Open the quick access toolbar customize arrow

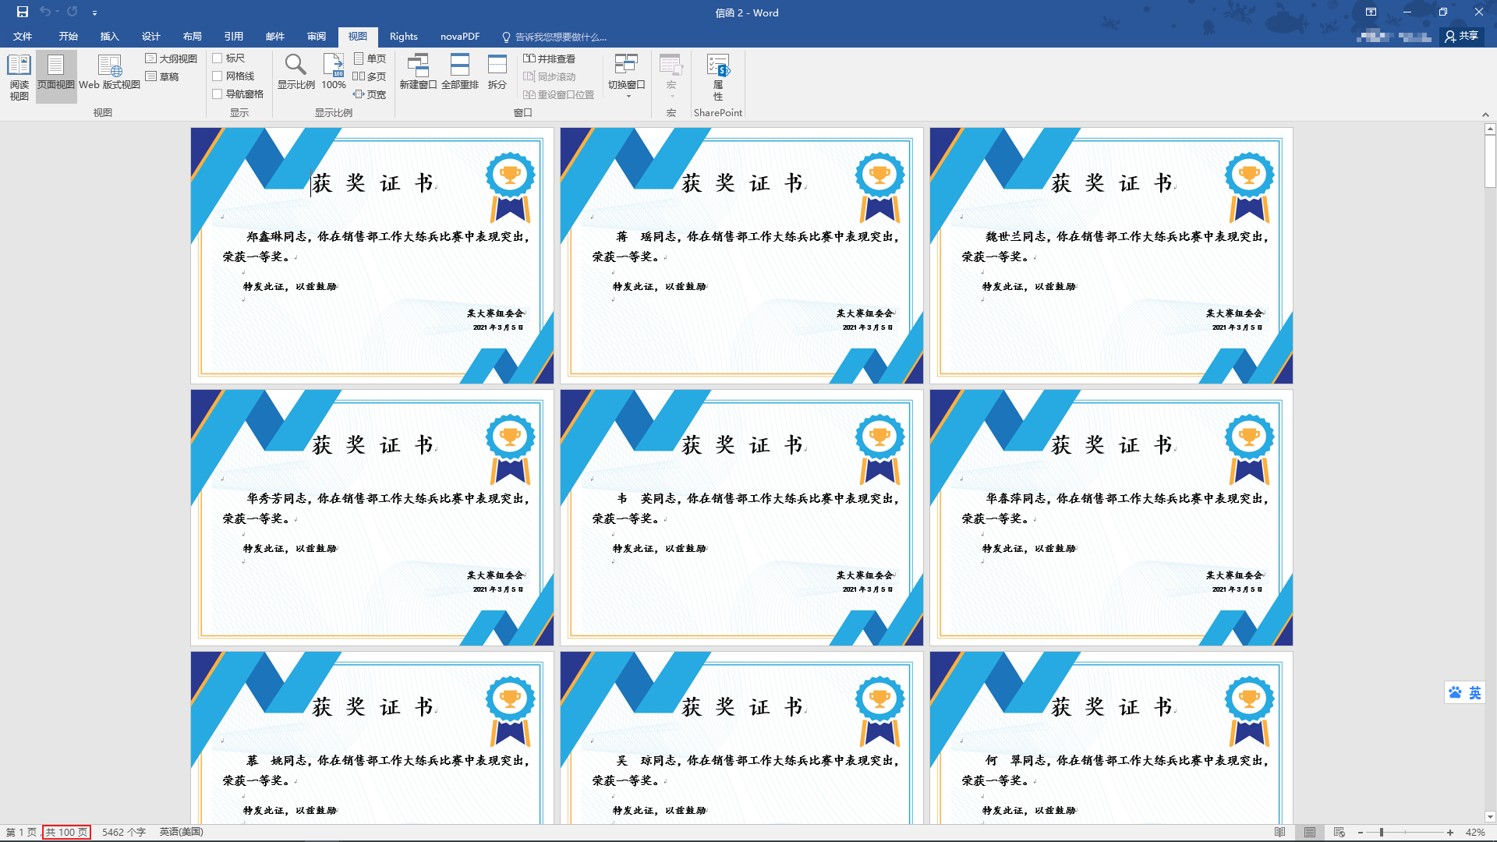pyautogui.click(x=94, y=13)
